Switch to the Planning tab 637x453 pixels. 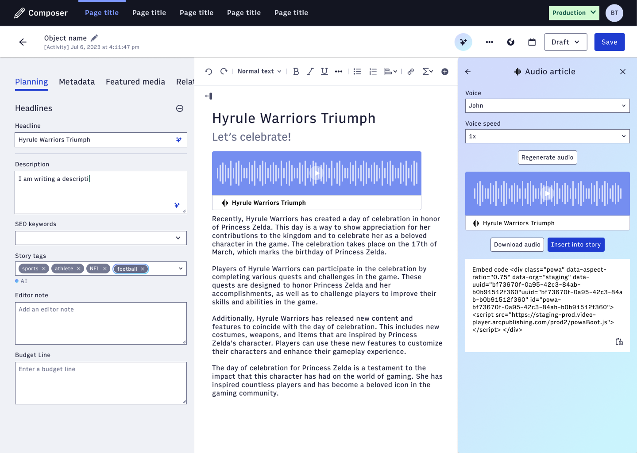[x=31, y=82]
